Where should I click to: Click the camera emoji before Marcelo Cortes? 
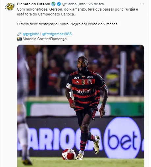(x=19, y=39)
